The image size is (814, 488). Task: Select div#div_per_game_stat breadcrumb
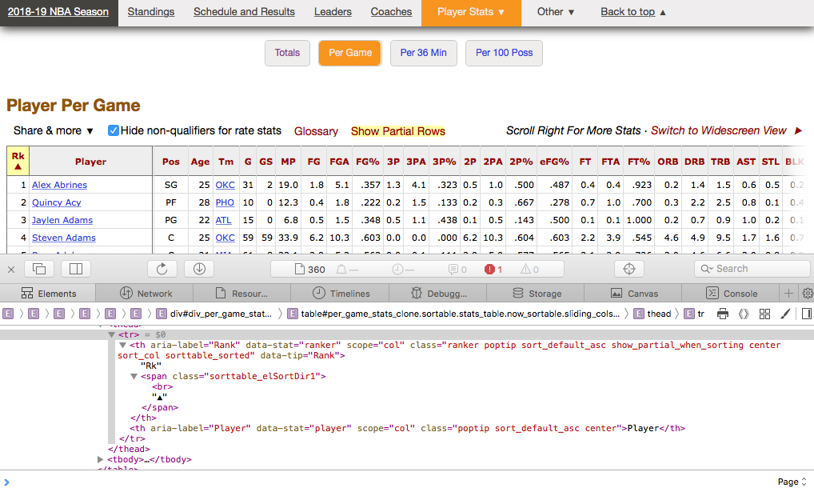coord(213,314)
